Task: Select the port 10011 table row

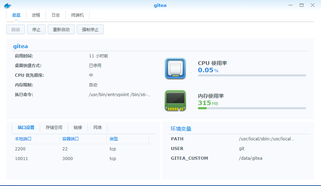Action: coord(80,159)
